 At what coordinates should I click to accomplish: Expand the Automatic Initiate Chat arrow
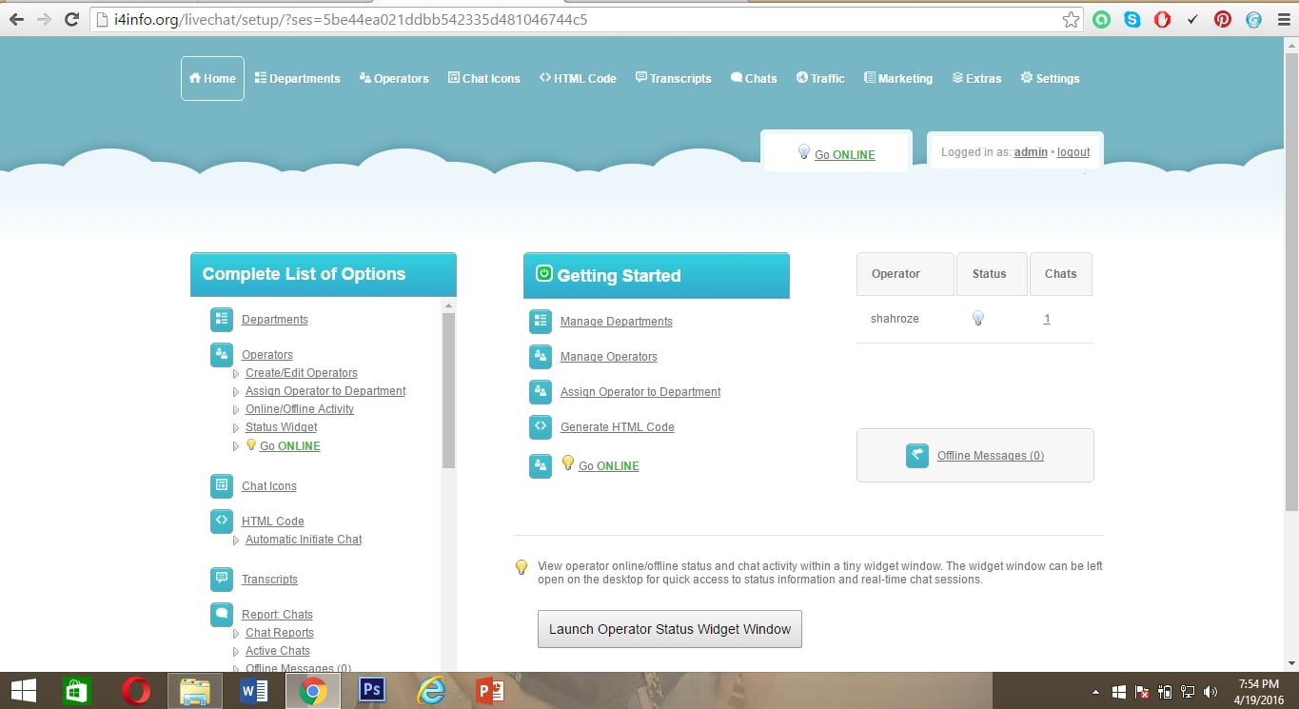236,541
